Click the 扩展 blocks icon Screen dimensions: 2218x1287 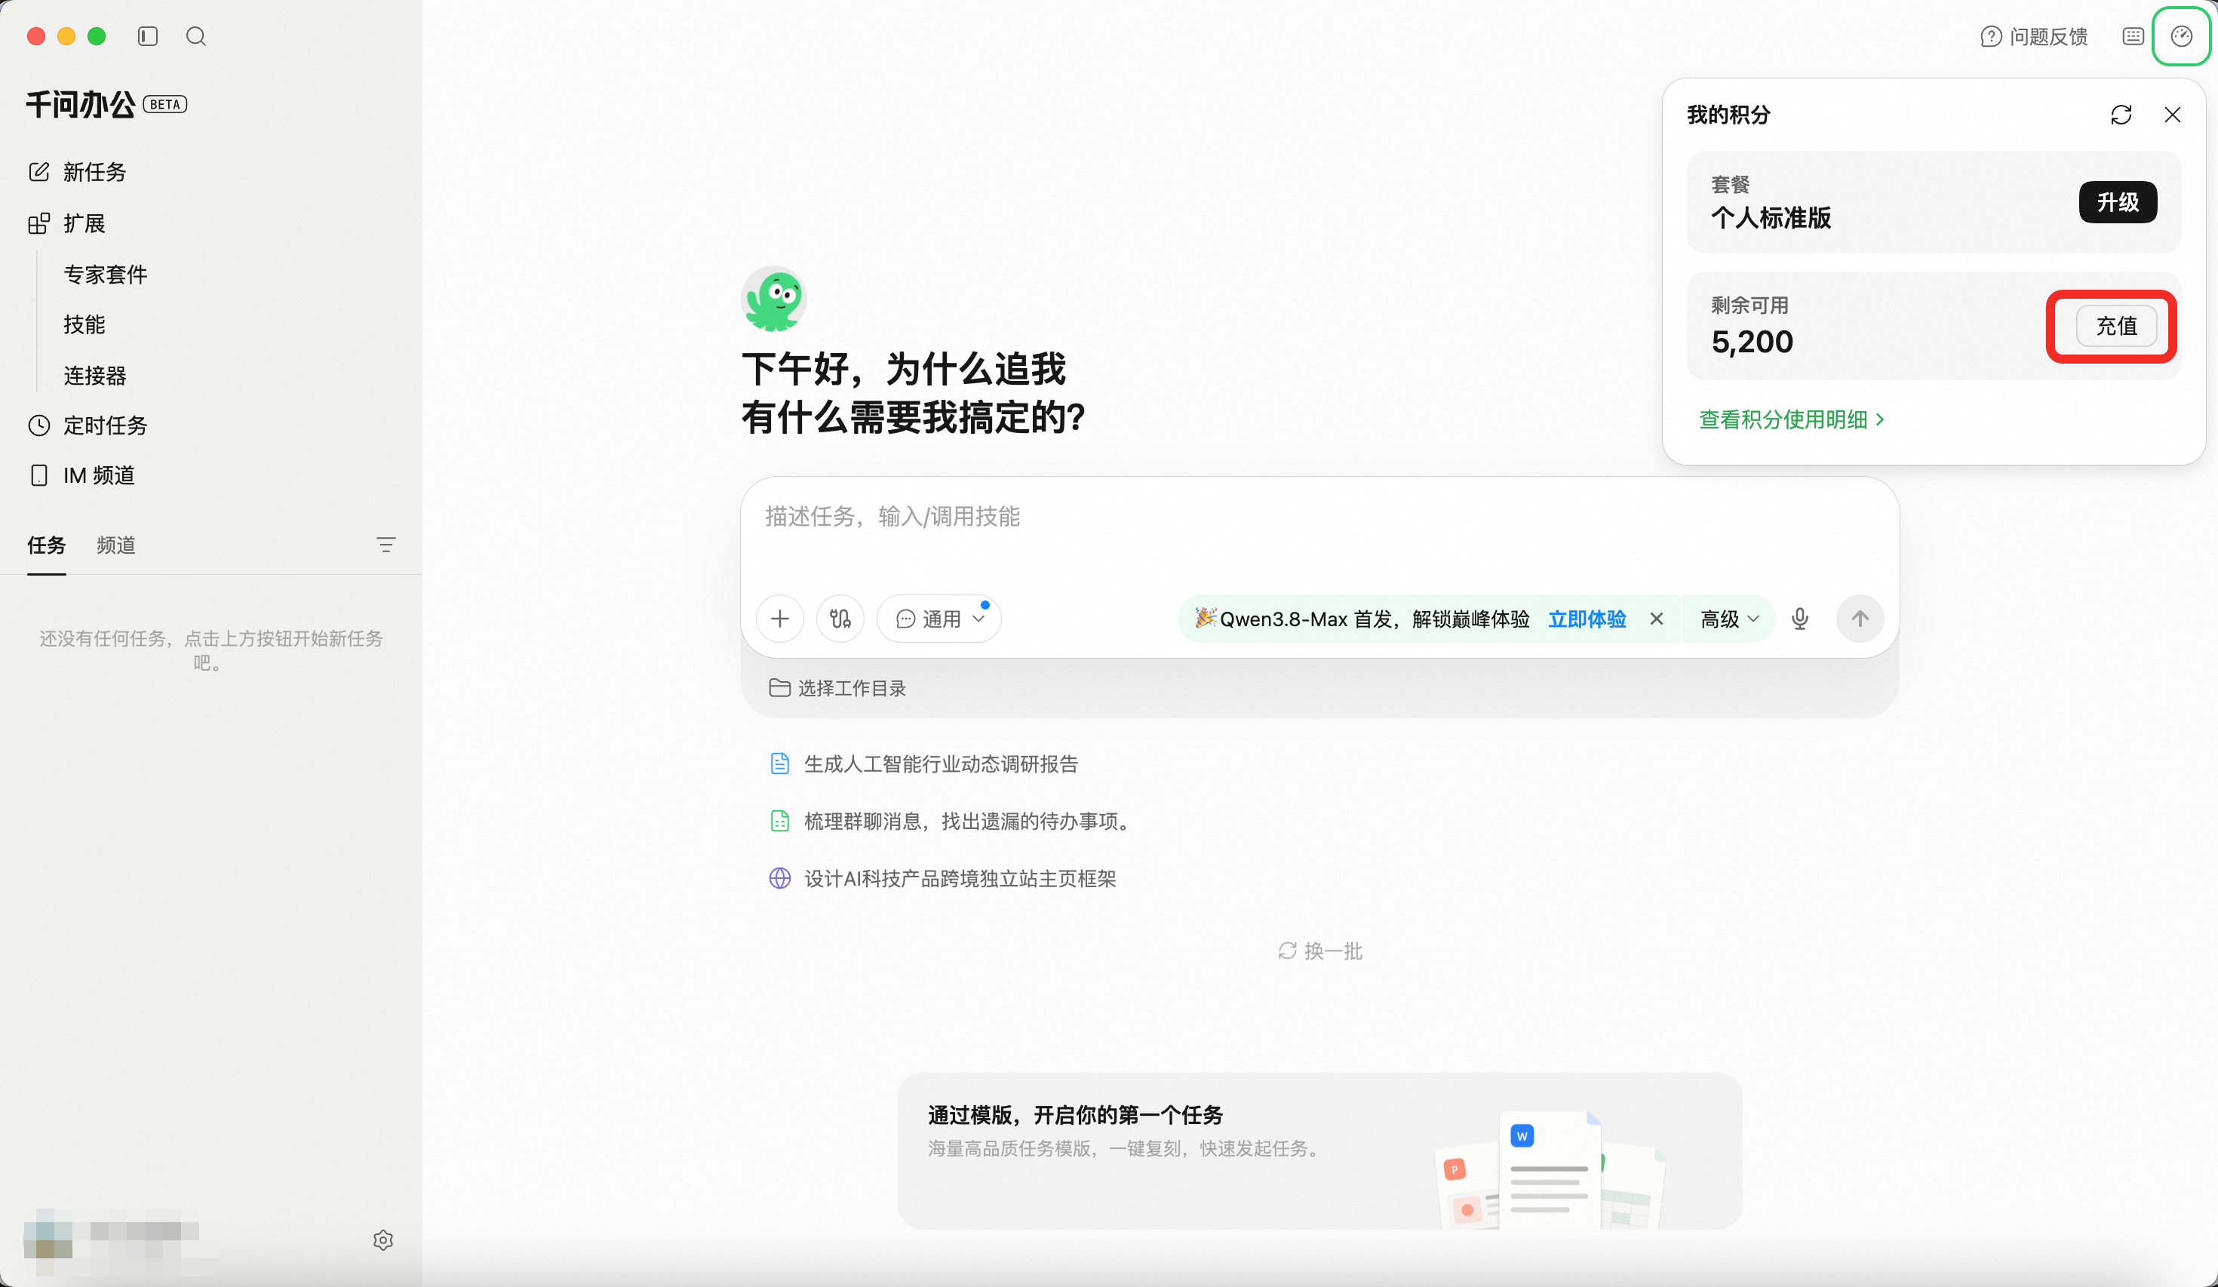[x=38, y=223]
